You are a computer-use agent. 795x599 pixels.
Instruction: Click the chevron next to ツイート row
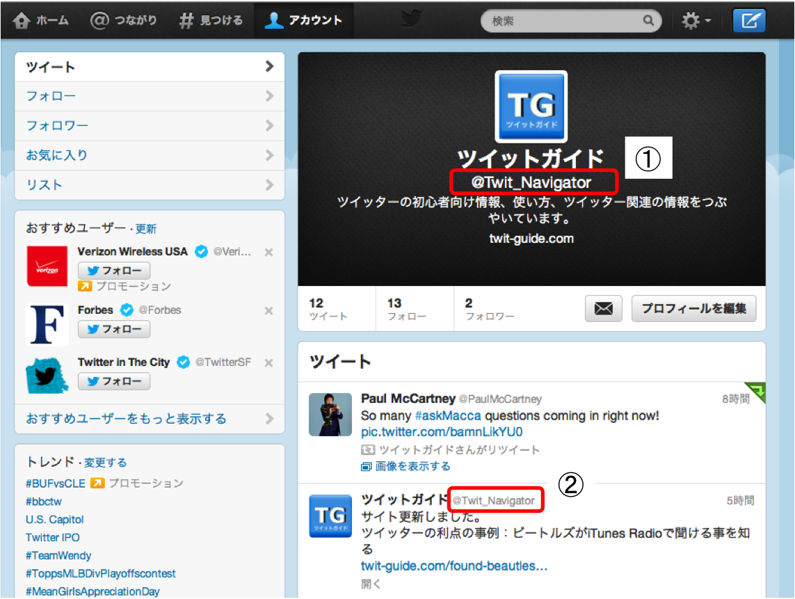point(269,67)
